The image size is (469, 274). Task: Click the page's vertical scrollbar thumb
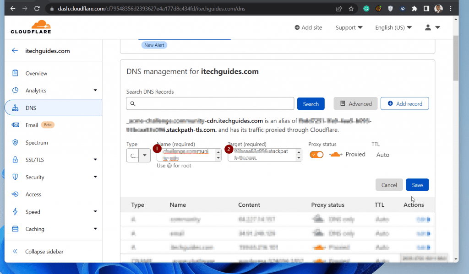(456, 58)
